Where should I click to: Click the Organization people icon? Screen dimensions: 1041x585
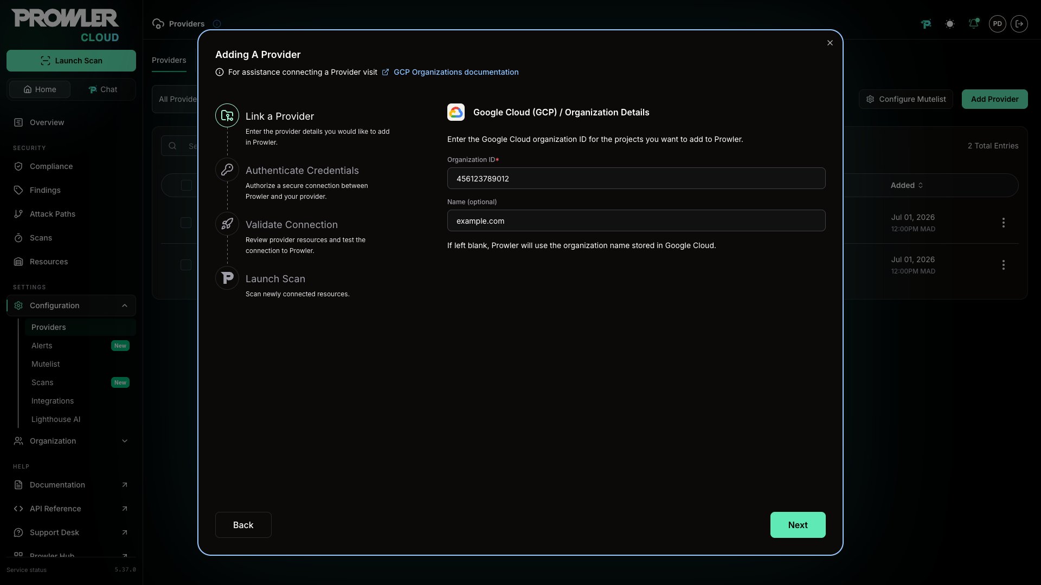coord(18,441)
